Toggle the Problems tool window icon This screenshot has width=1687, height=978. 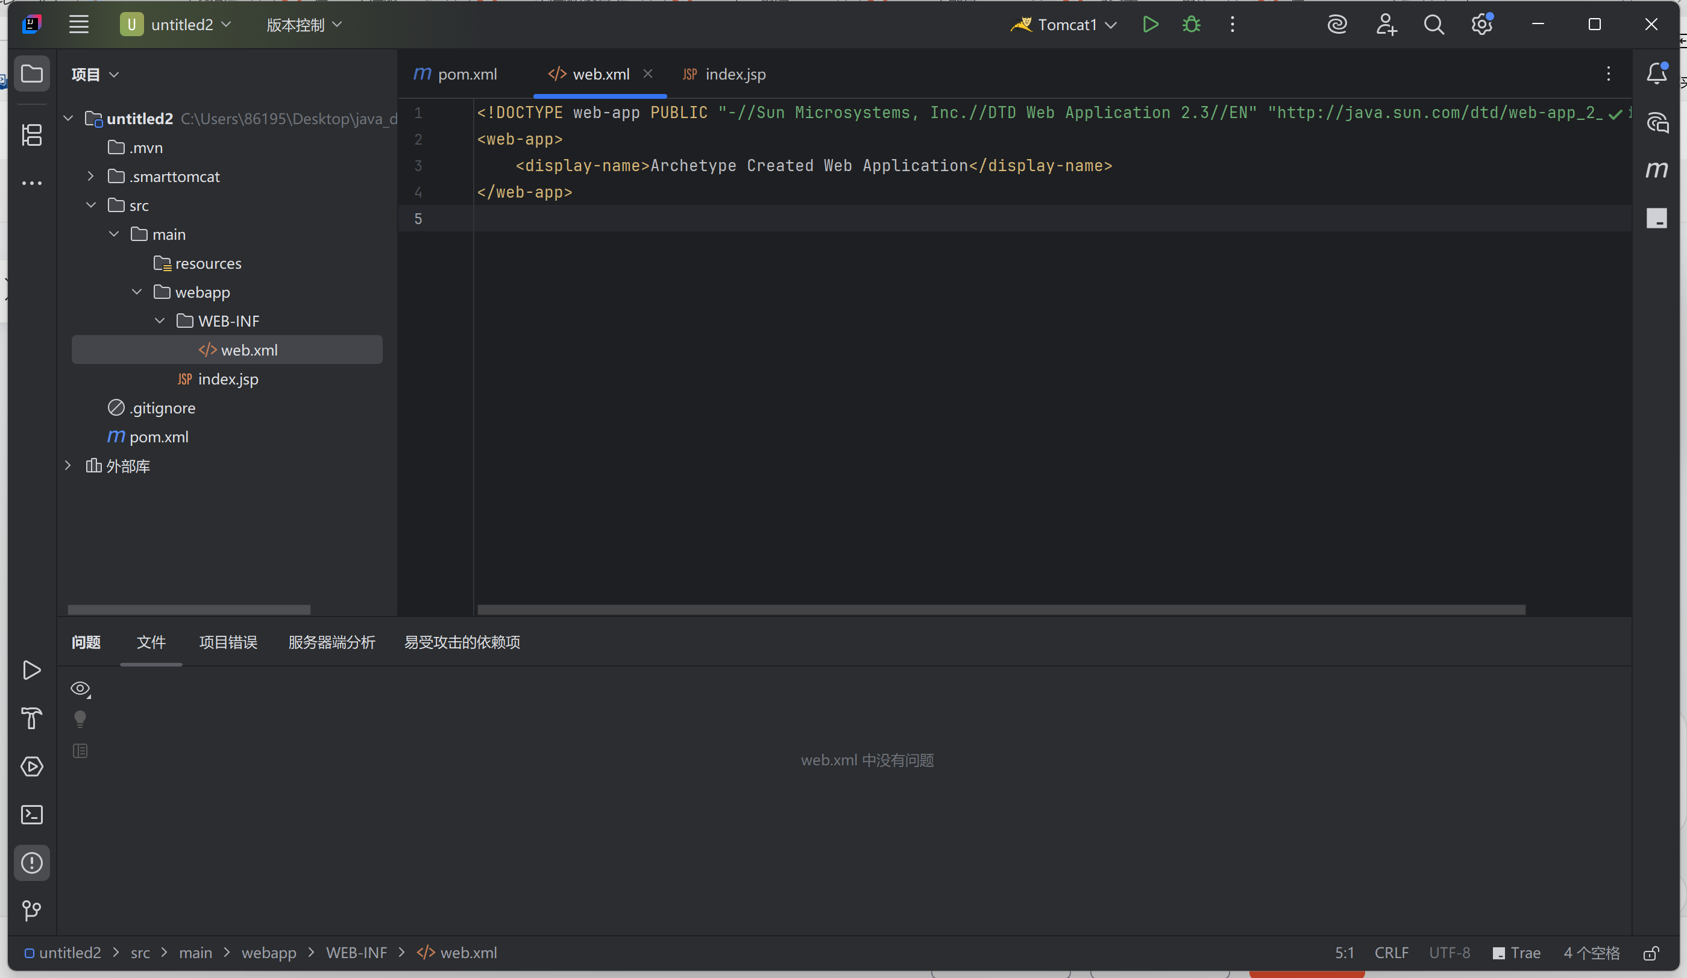(32, 863)
